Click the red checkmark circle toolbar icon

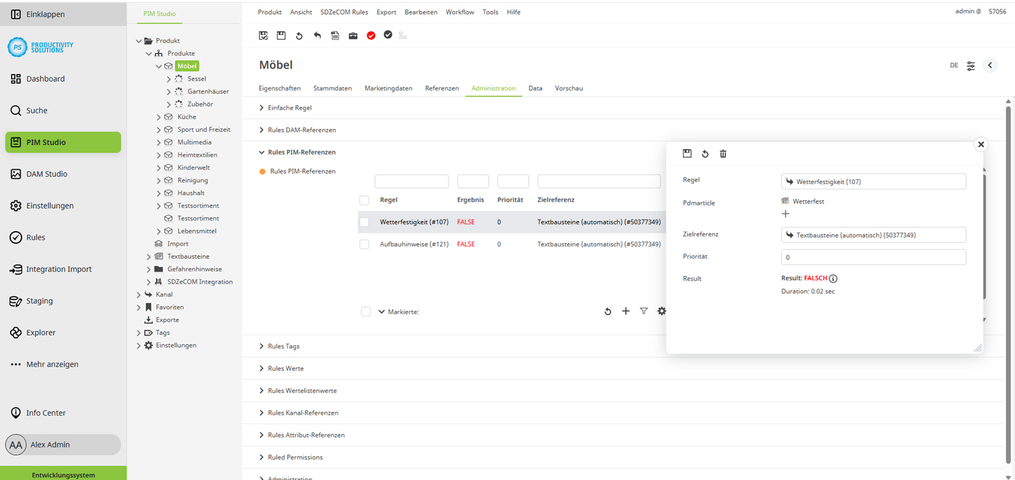point(371,36)
